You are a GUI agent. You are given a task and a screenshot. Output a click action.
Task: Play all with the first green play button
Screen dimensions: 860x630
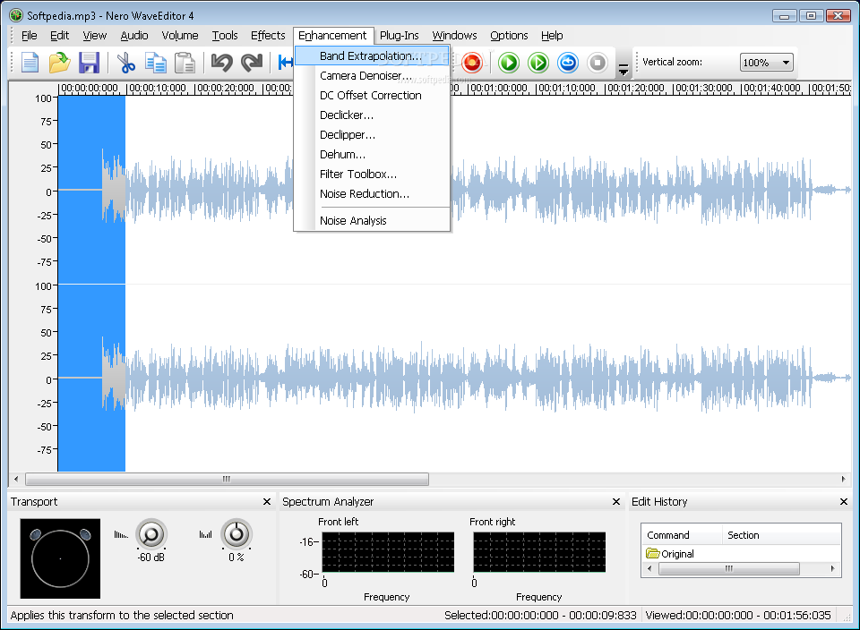509,63
